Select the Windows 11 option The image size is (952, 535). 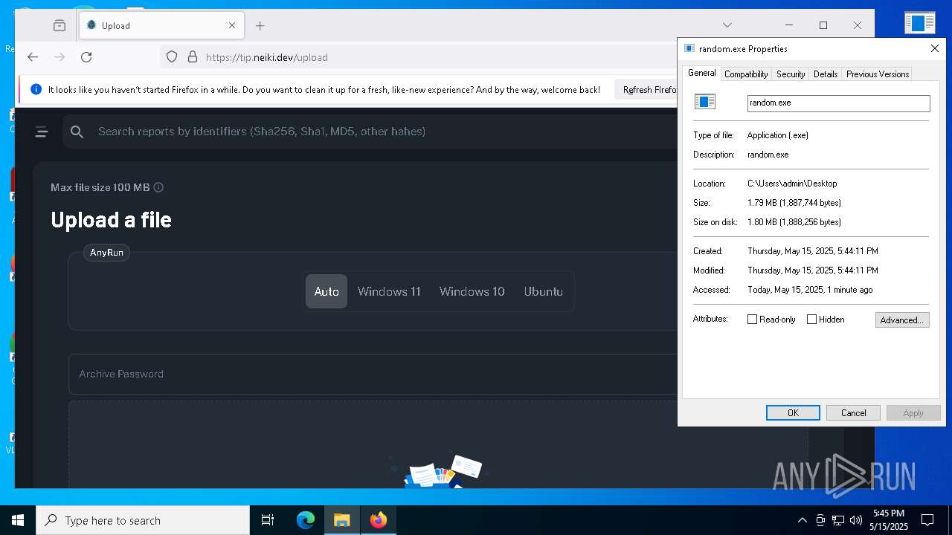(x=389, y=291)
